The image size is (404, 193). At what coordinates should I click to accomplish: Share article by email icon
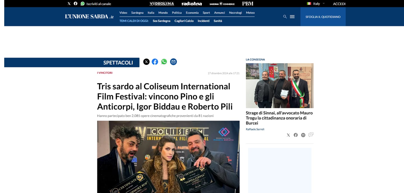(174, 62)
